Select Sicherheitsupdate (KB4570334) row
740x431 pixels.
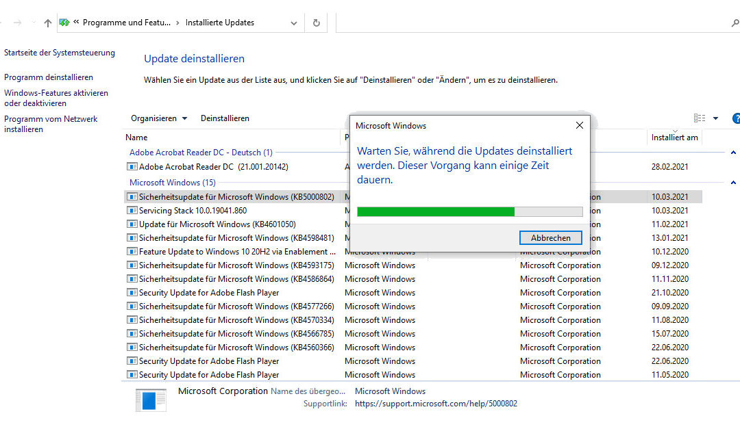pos(413,320)
